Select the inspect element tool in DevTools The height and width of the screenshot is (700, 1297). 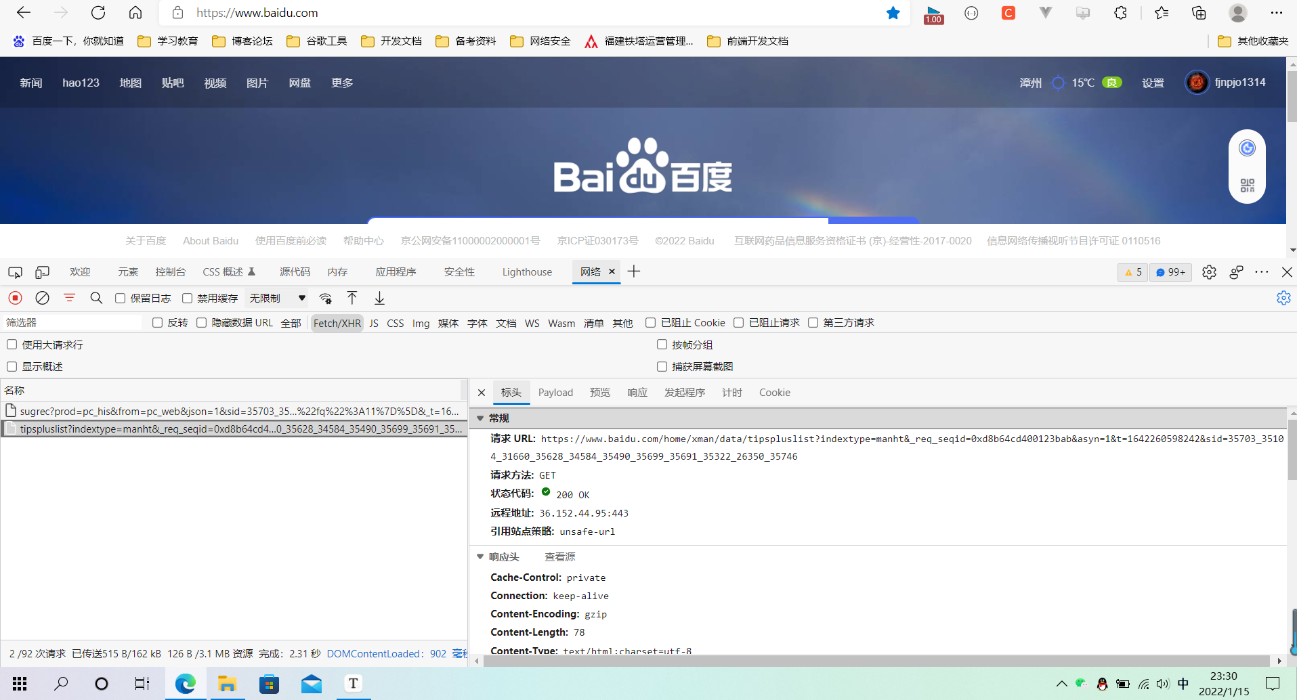coord(14,272)
